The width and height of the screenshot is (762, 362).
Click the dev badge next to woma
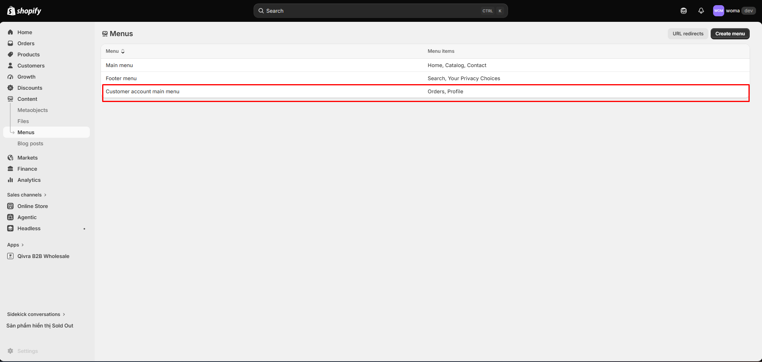748,11
